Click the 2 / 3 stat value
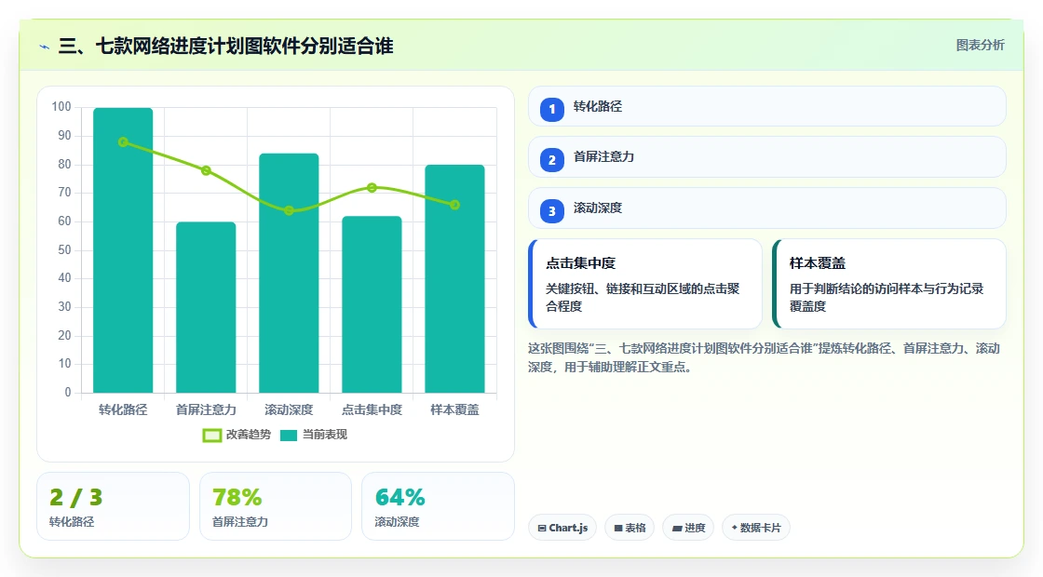The height and width of the screenshot is (577, 1043). pyautogui.click(x=75, y=497)
